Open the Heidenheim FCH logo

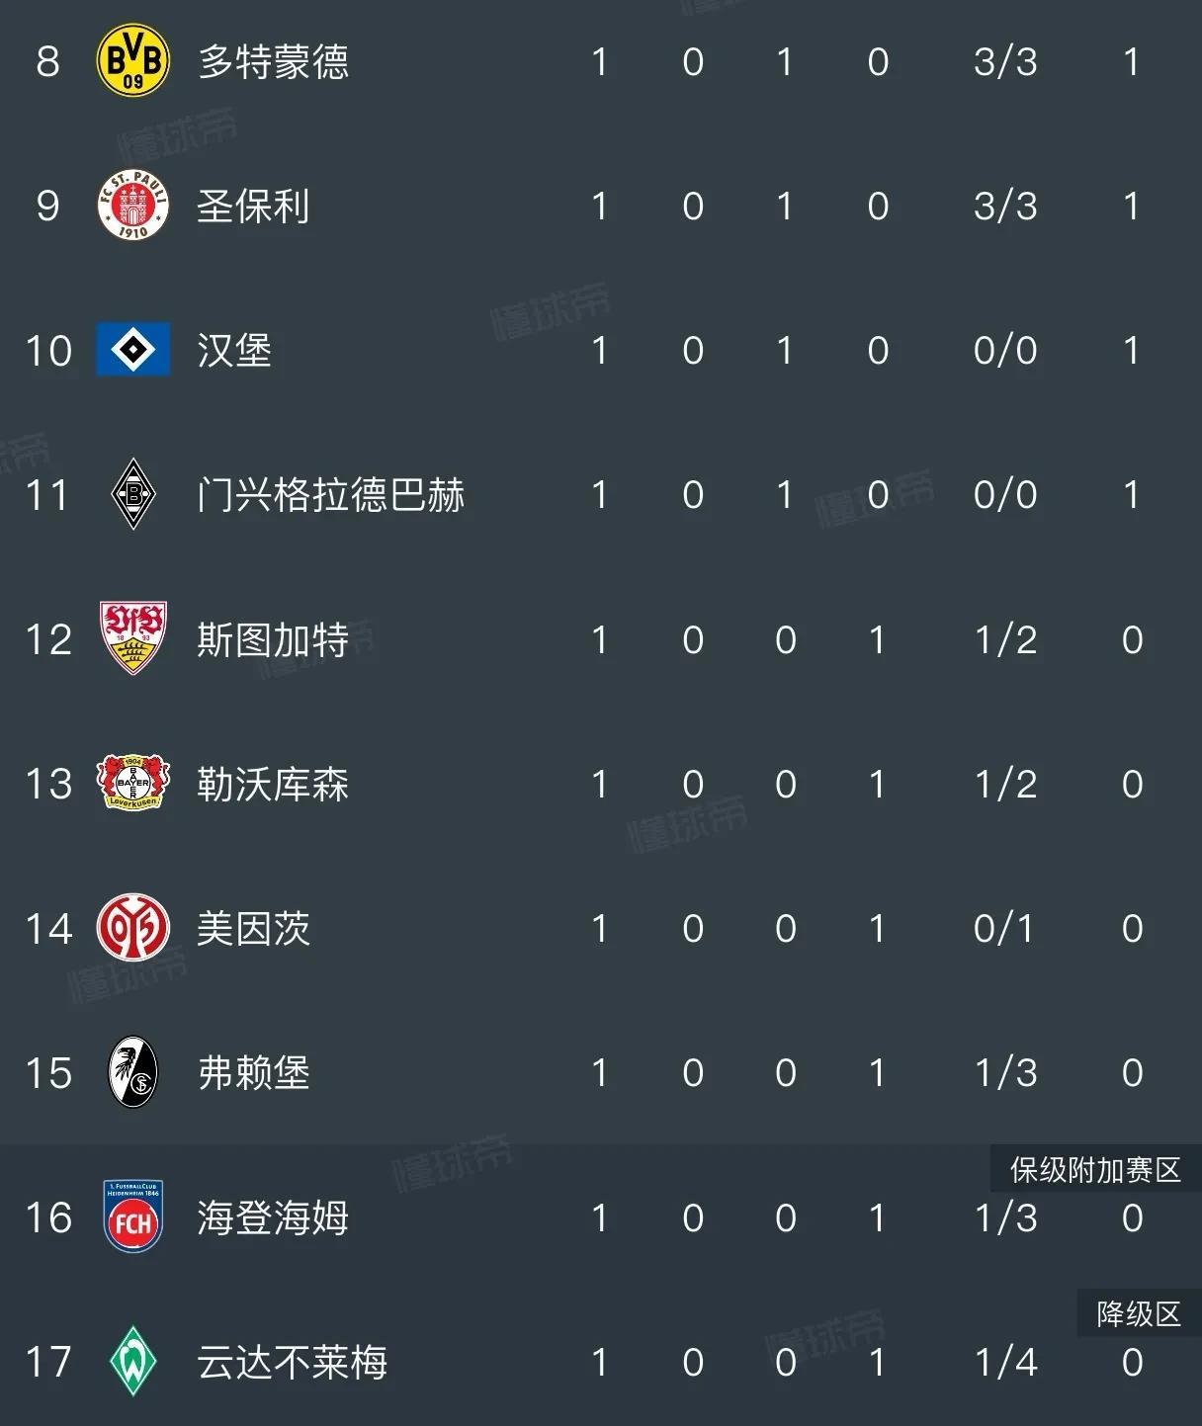tap(132, 1216)
